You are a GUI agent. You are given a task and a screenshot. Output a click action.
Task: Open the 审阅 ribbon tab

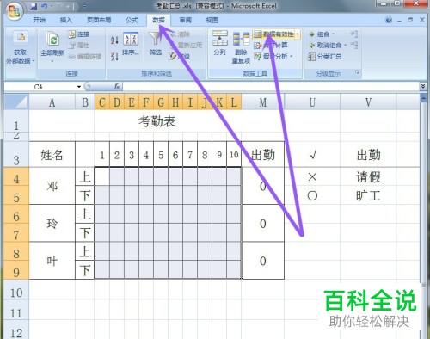point(185,20)
